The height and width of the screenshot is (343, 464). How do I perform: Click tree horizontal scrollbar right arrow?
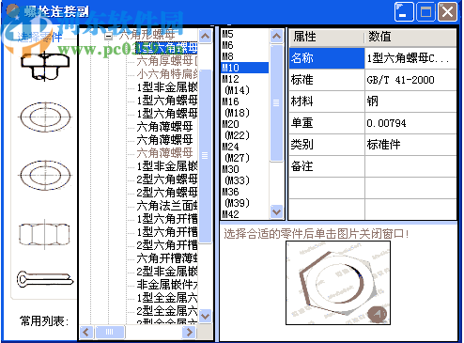click(189, 332)
